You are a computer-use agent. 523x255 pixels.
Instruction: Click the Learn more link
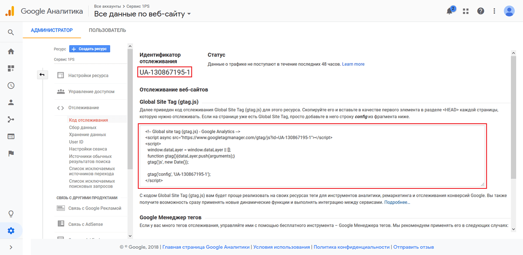pos(353,64)
